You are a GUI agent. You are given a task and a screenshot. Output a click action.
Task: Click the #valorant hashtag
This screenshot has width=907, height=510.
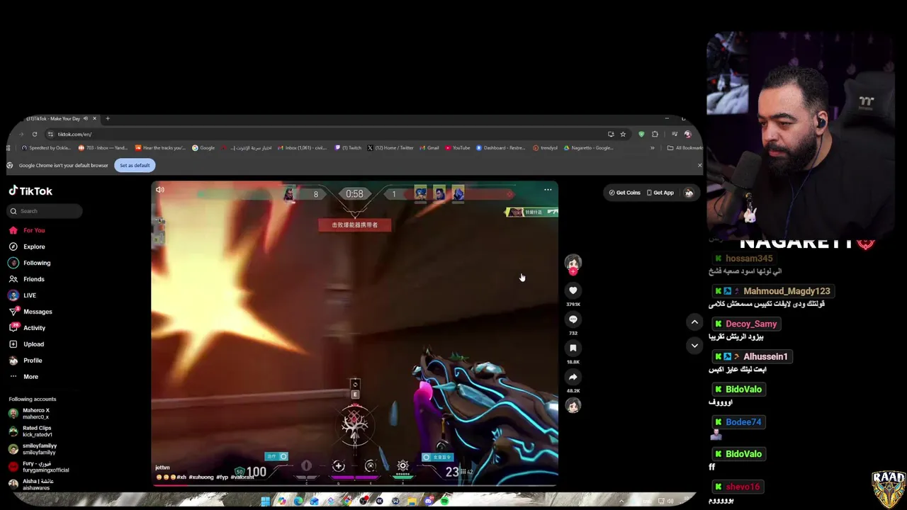(242, 477)
